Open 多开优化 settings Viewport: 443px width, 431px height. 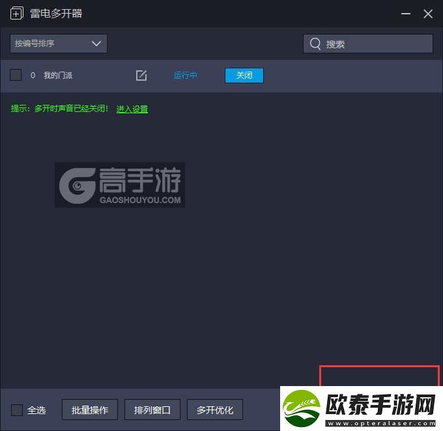(215, 410)
